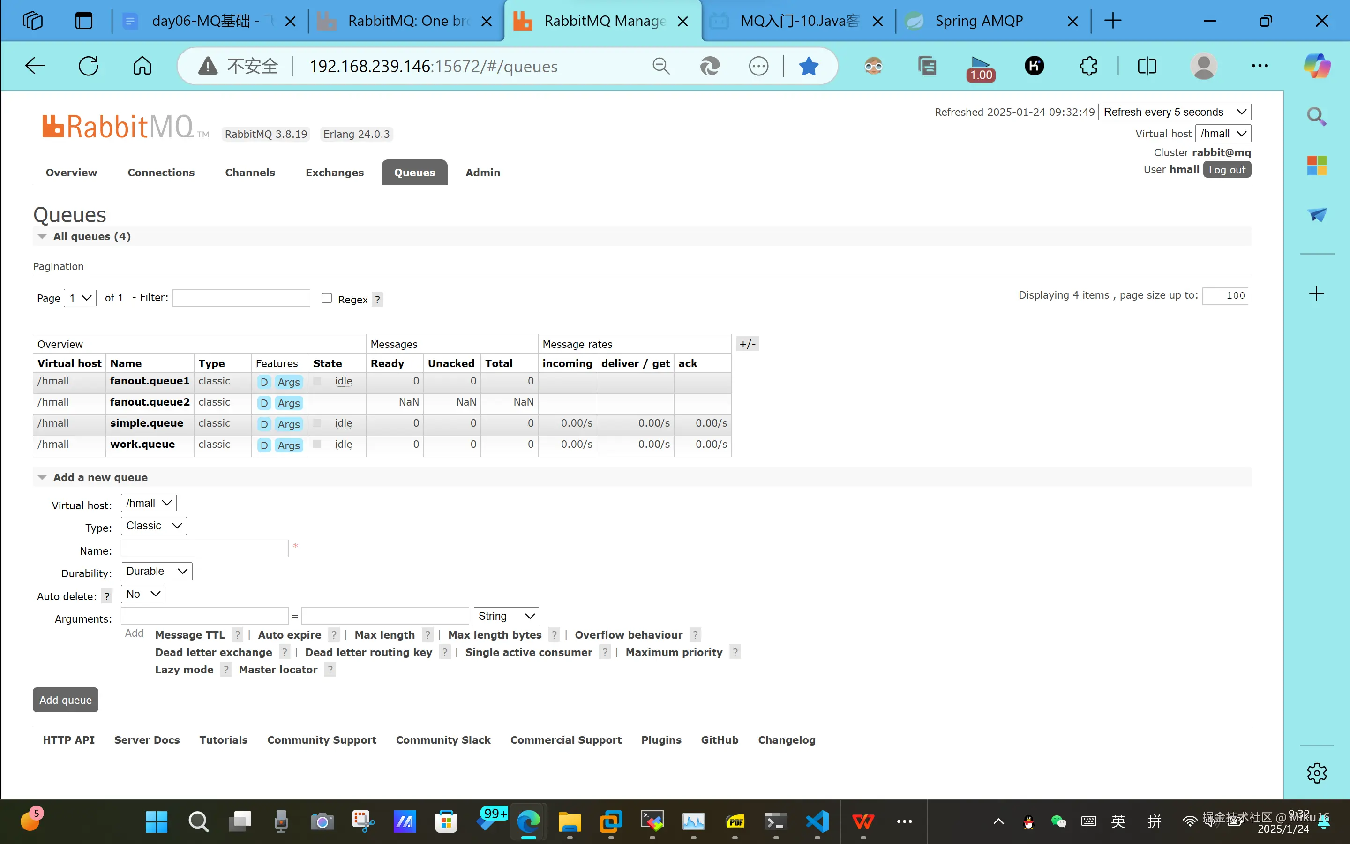Click the Add queue button
Image resolution: width=1350 pixels, height=844 pixels.
[x=65, y=700]
